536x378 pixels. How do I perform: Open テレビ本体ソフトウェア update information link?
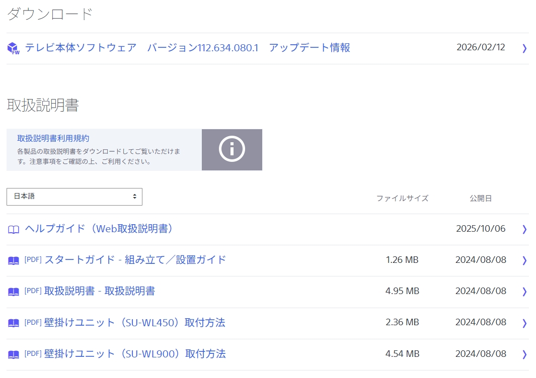(x=187, y=48)
